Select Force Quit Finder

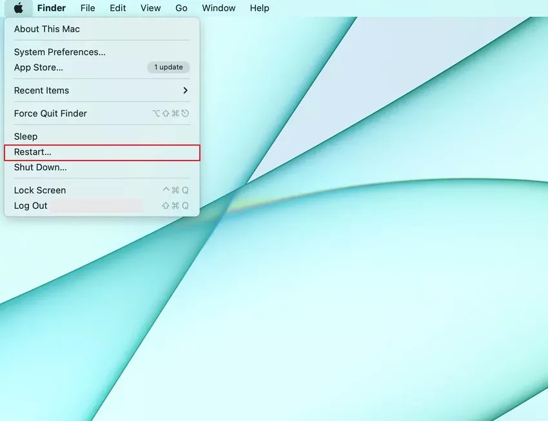tap(102, 113)
